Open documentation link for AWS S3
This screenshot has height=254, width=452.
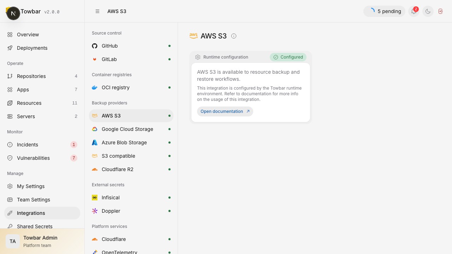(x=225, y=111)
